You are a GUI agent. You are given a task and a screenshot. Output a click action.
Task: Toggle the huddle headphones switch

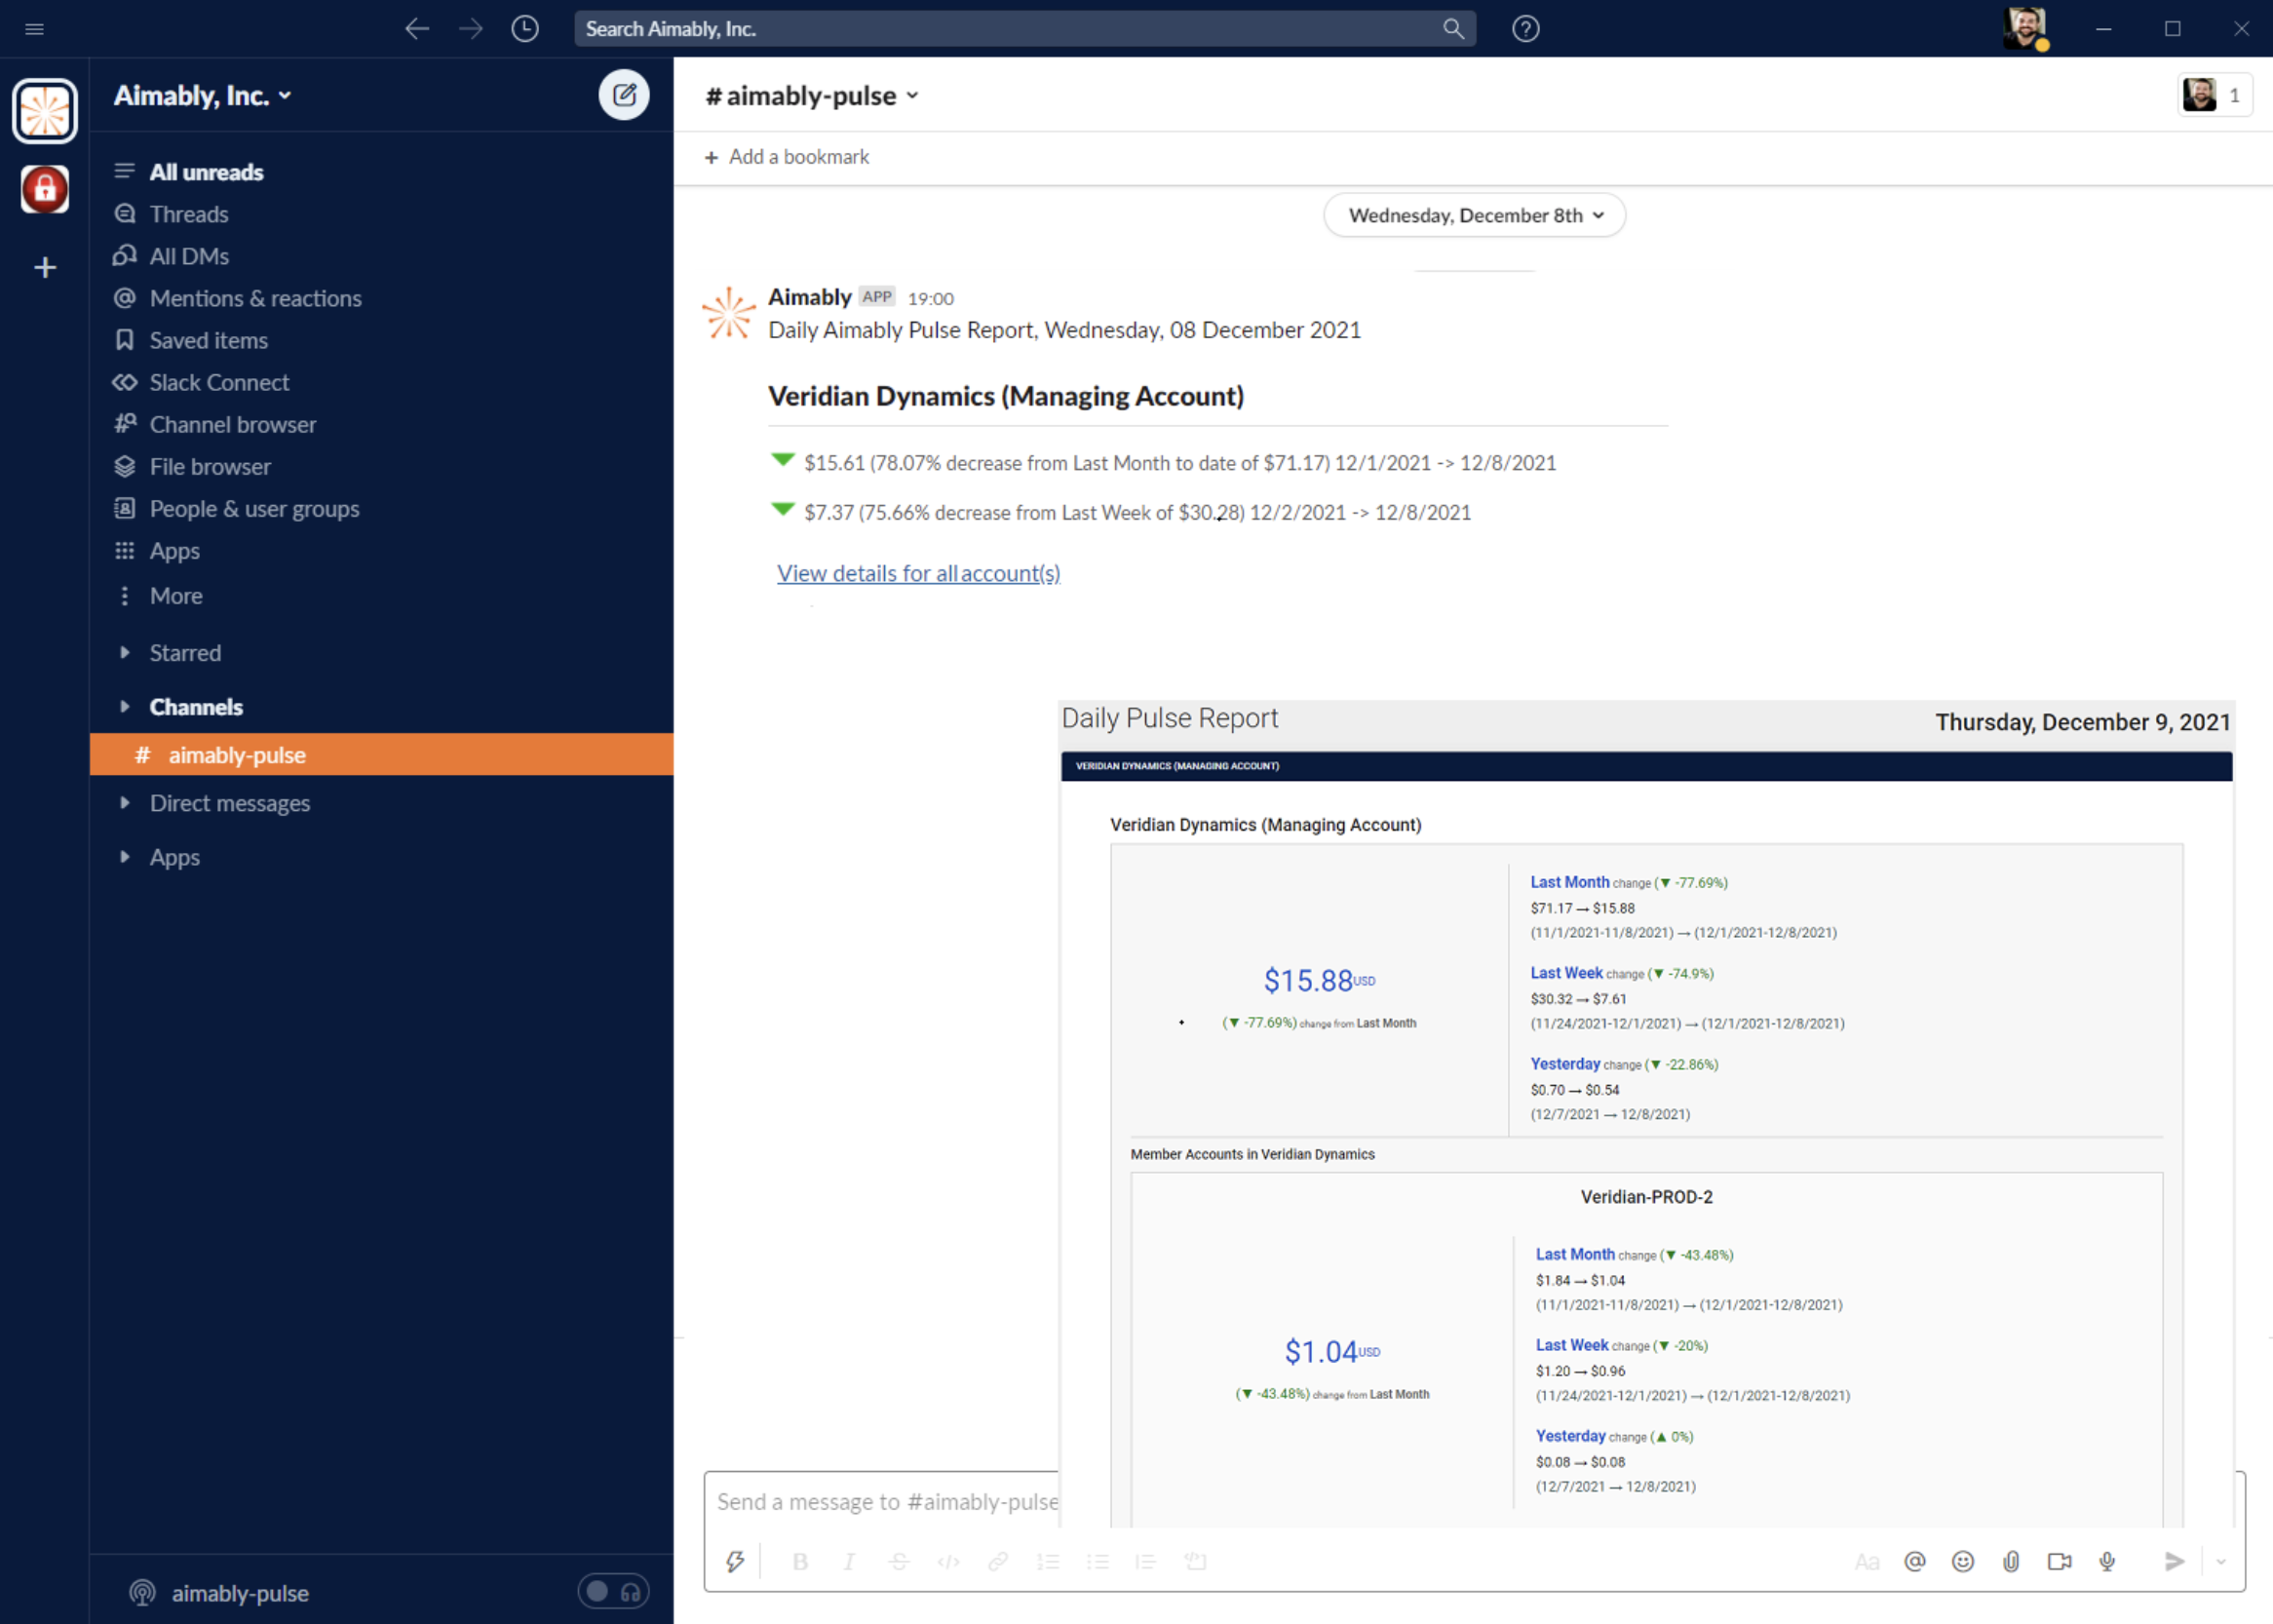(x=612, y=1591)
